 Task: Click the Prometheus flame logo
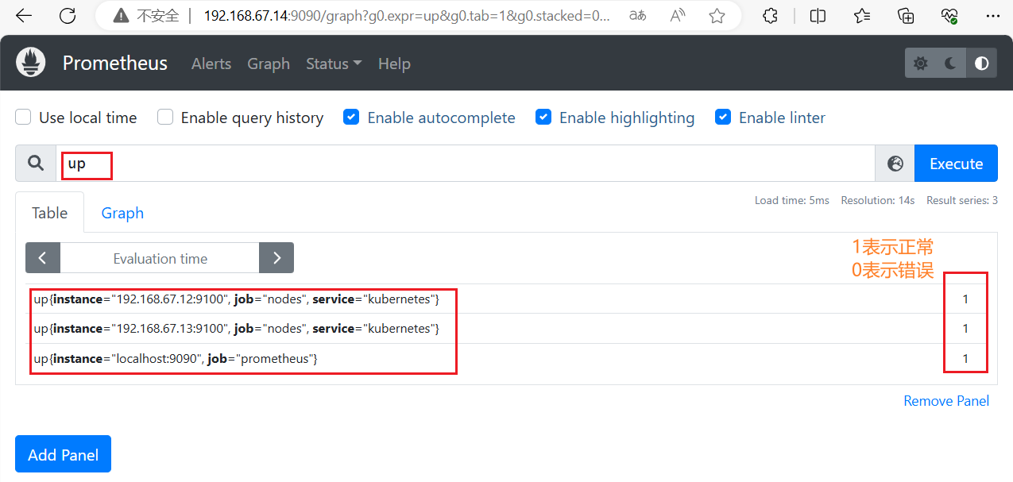(x=31, y=63)
